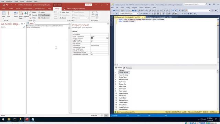Click the Execute button in SSMS
This screenshot has height=124, width=220.
pyautogui.click(x=144, y=14)
